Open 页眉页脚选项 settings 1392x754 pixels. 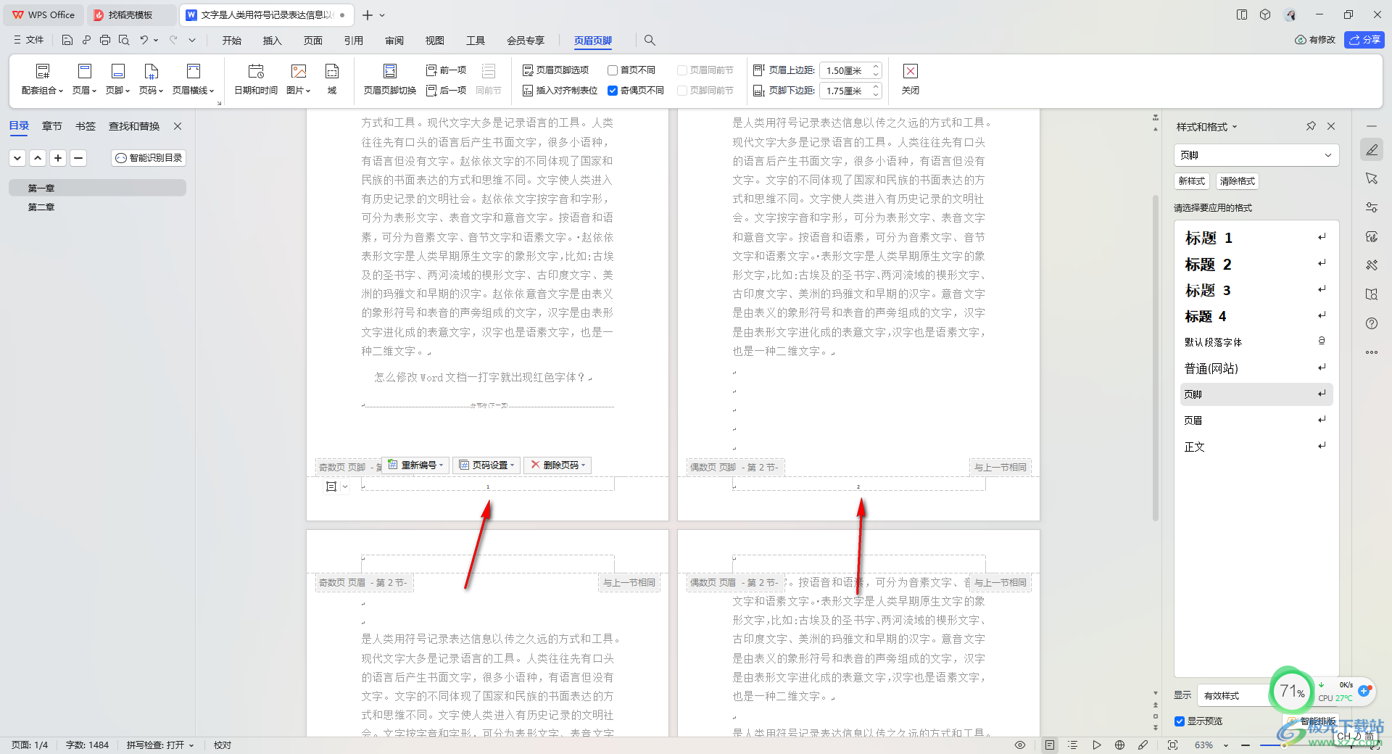click(556, 70)
